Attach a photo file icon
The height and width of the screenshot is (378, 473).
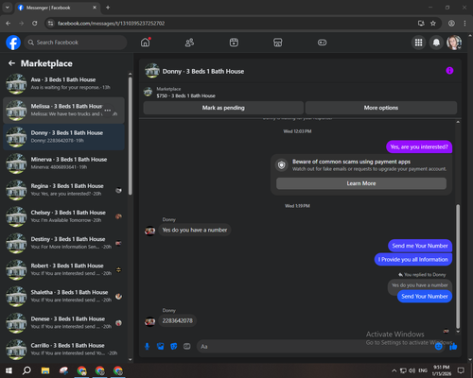point(160,347)
